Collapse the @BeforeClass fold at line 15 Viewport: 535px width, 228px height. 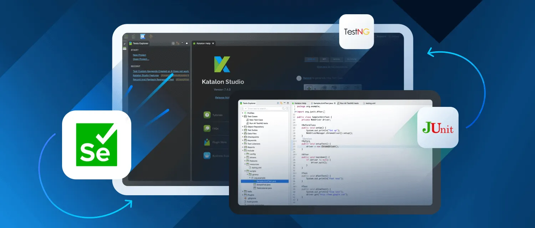pos(296,125)
